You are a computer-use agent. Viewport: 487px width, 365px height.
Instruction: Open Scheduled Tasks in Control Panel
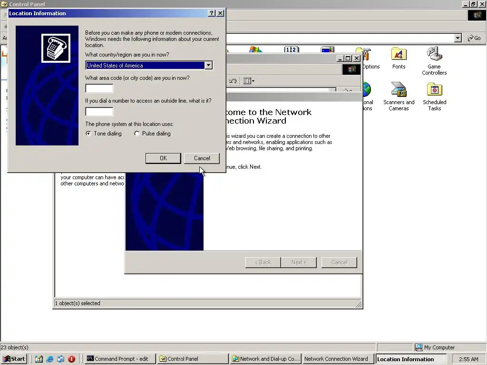pos(434,90)
